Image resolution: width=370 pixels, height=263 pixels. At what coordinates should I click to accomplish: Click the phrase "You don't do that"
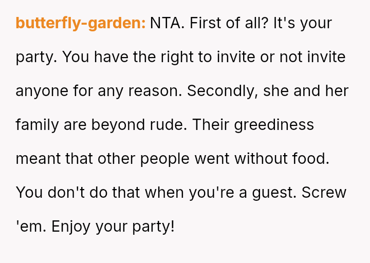click(x=78, y=193)
